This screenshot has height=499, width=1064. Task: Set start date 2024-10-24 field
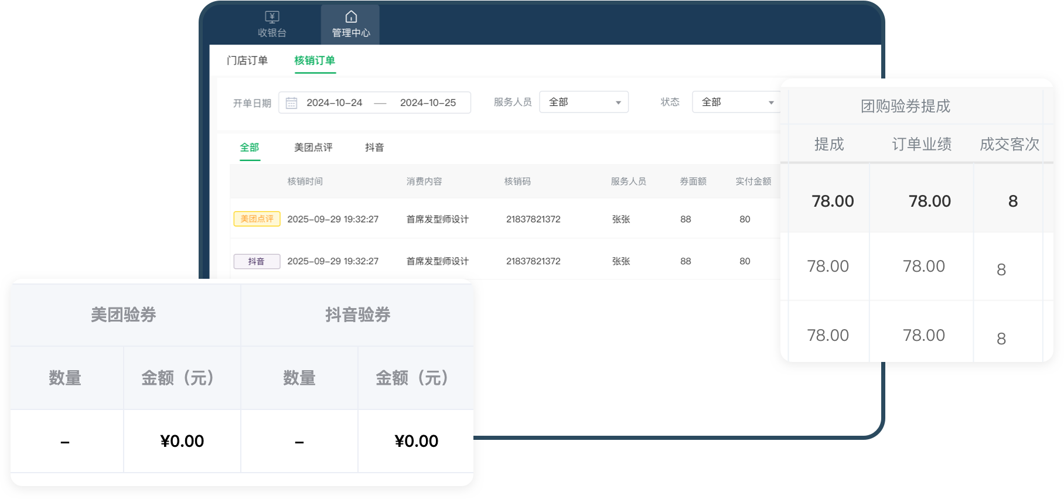coord(335,102)
